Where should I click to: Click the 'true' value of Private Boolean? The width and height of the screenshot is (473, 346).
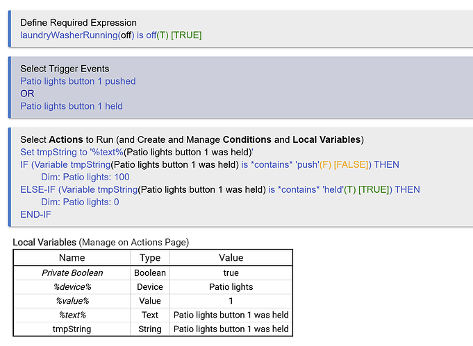(231, 273)
